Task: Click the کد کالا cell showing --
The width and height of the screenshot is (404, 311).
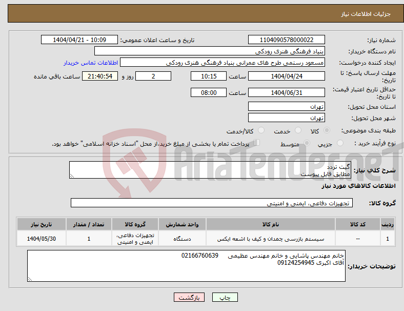Action: [x=358, y=239]
